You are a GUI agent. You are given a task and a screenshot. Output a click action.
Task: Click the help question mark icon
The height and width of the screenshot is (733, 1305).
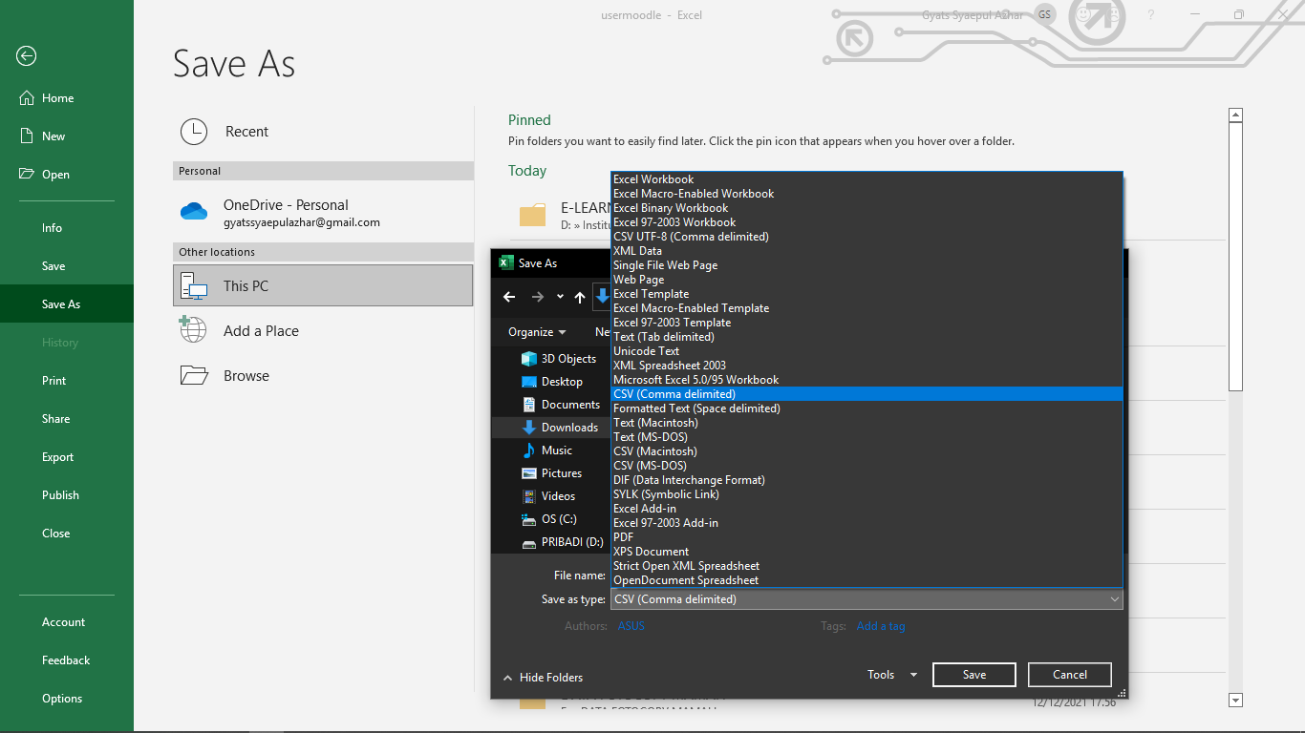click(x=1151, y=15)
